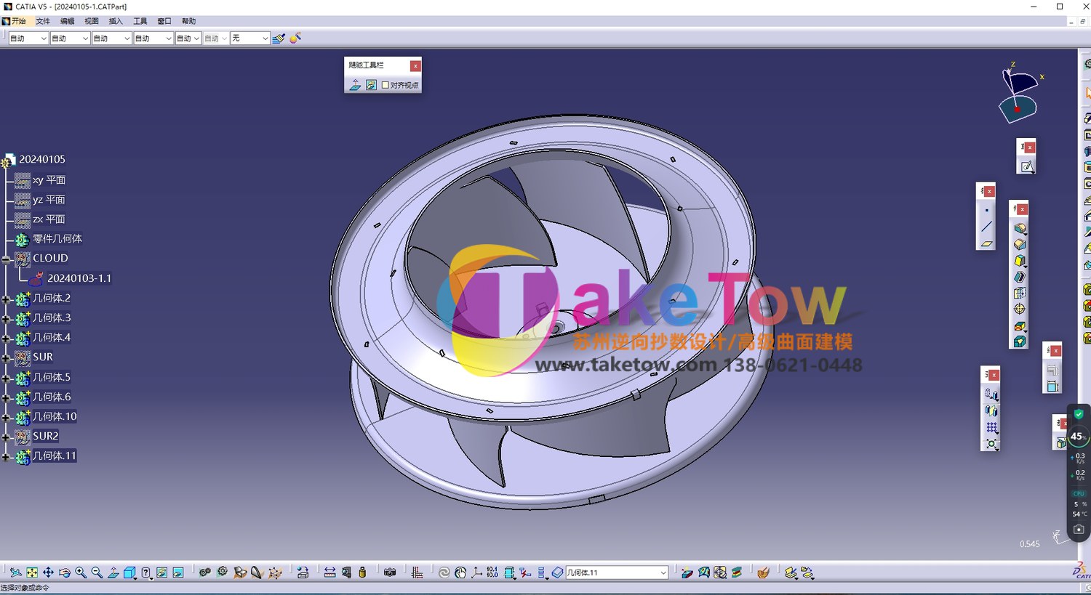Select the Plane tool in floating toolbar
The image size is (1091, 595).
tap(986, 244)
